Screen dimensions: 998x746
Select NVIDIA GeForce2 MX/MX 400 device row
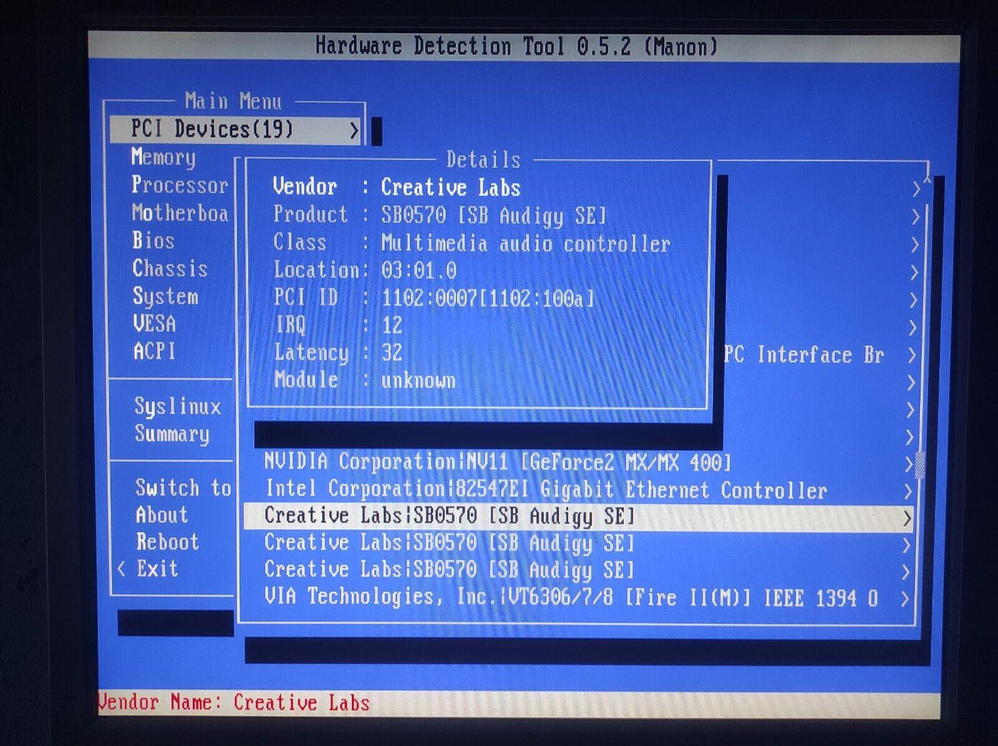(497, 462)
